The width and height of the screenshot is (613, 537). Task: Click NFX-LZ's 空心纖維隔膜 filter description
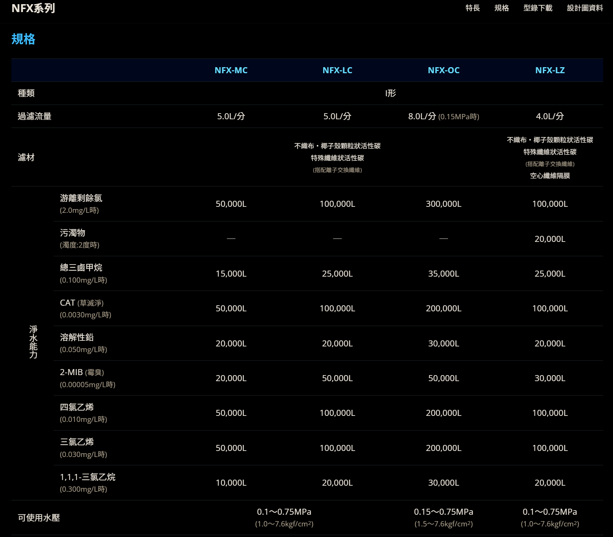coord(550,175)
